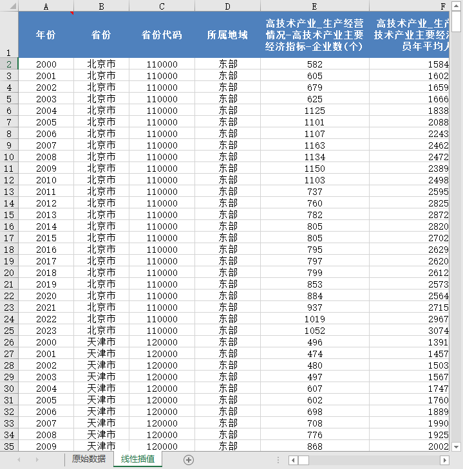Select column D header
The height and width of the screenshot is (469, 463).
coord(227,6)
